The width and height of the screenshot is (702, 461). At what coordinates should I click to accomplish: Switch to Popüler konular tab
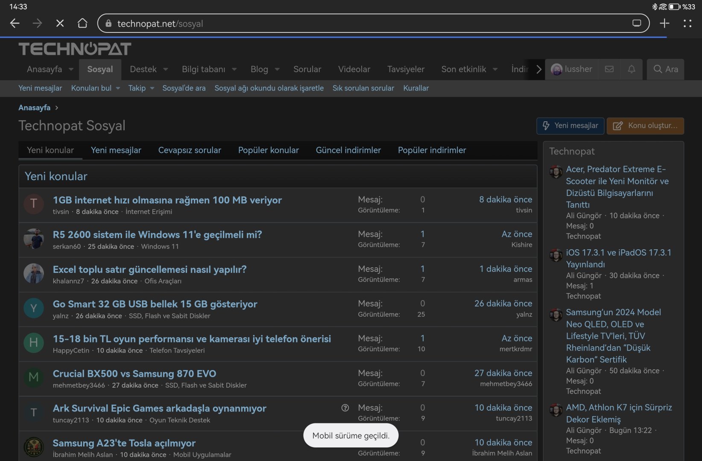tap(269, 150)
